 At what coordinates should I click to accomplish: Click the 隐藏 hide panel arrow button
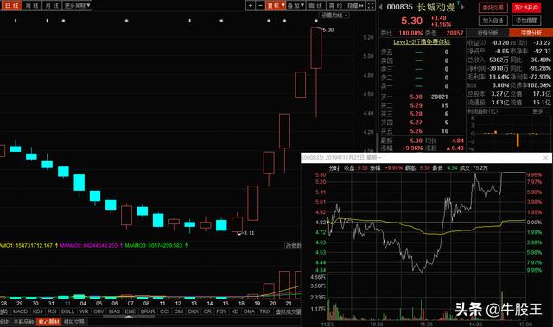click(x=355, y=6)
